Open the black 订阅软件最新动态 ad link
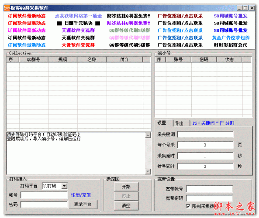 click(27, 38)
